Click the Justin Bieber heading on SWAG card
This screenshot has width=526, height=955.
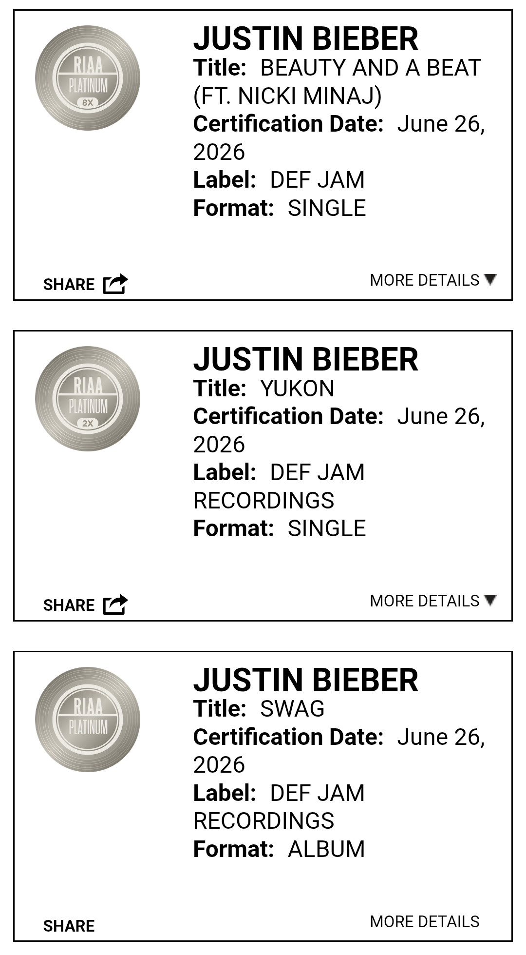pos(306,680)
